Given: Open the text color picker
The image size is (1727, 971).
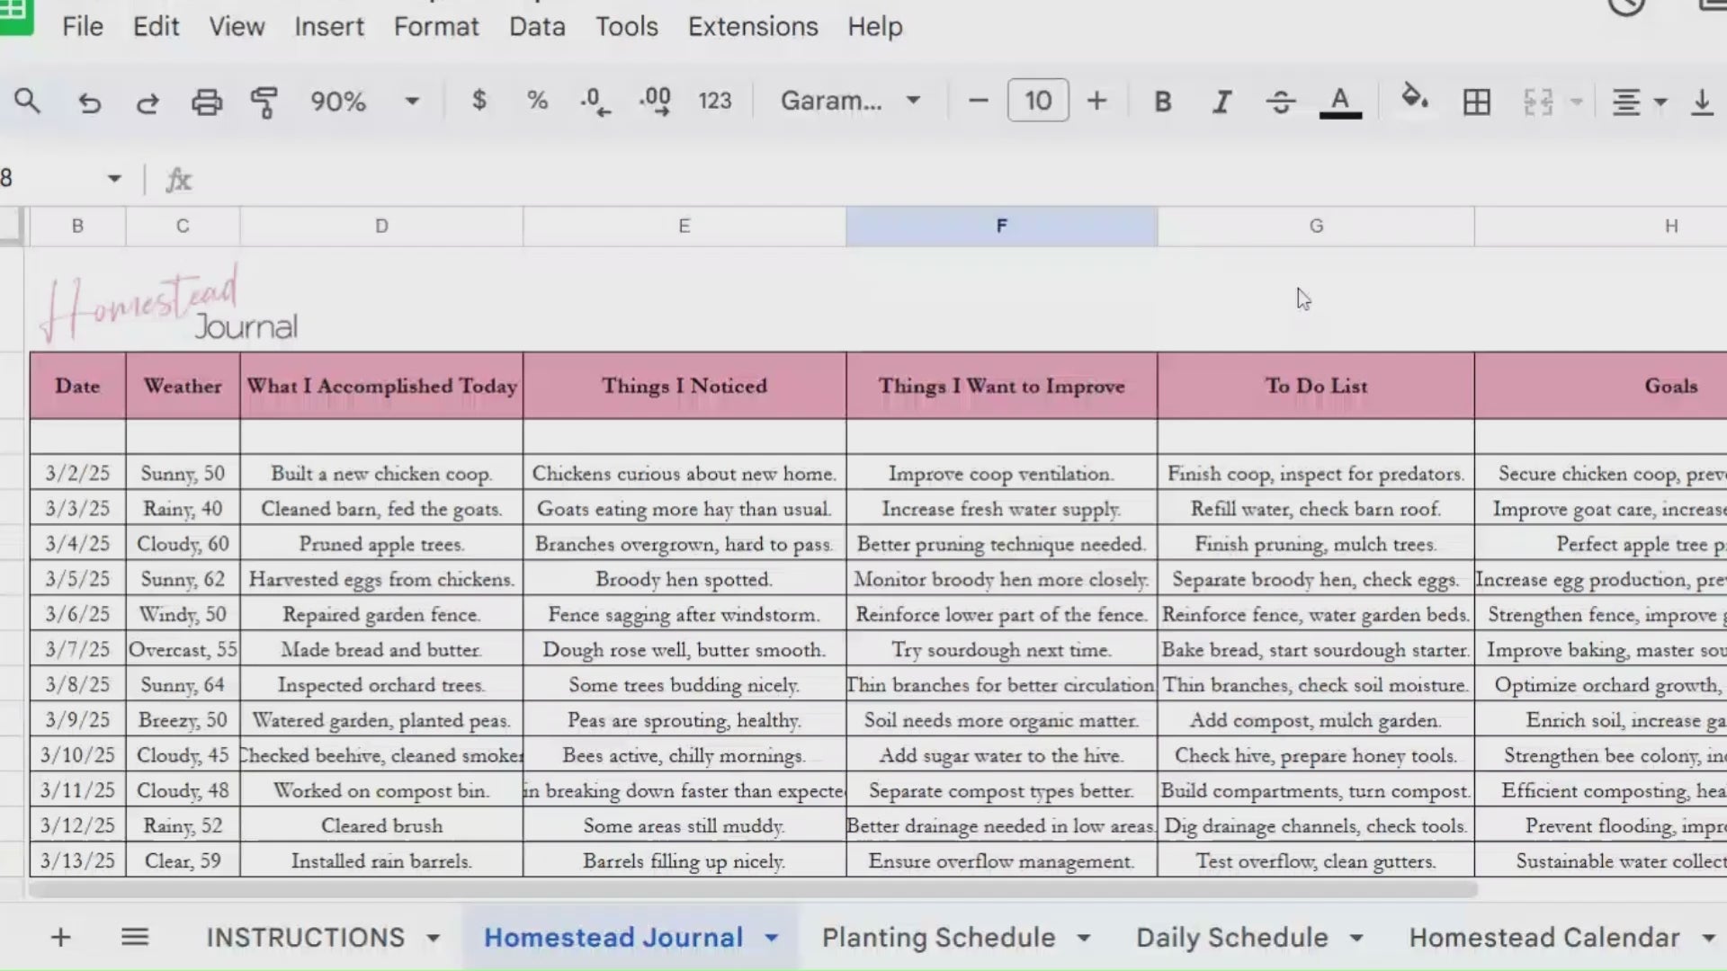Looking at the screenshot, I should (x=1340, y=101).
